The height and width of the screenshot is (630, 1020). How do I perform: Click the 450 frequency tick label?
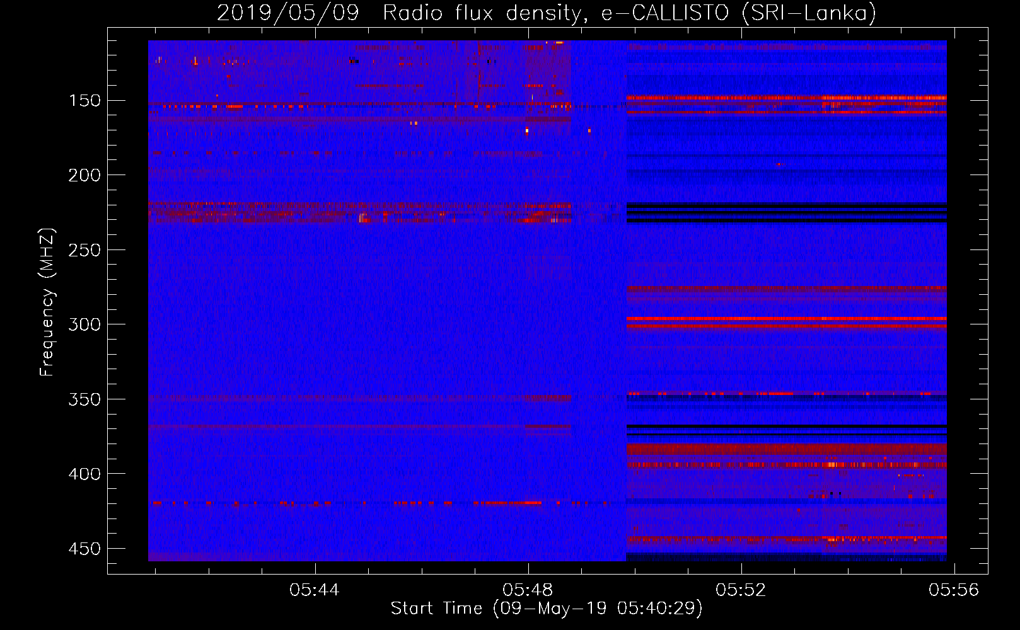[x=84, y=549]
